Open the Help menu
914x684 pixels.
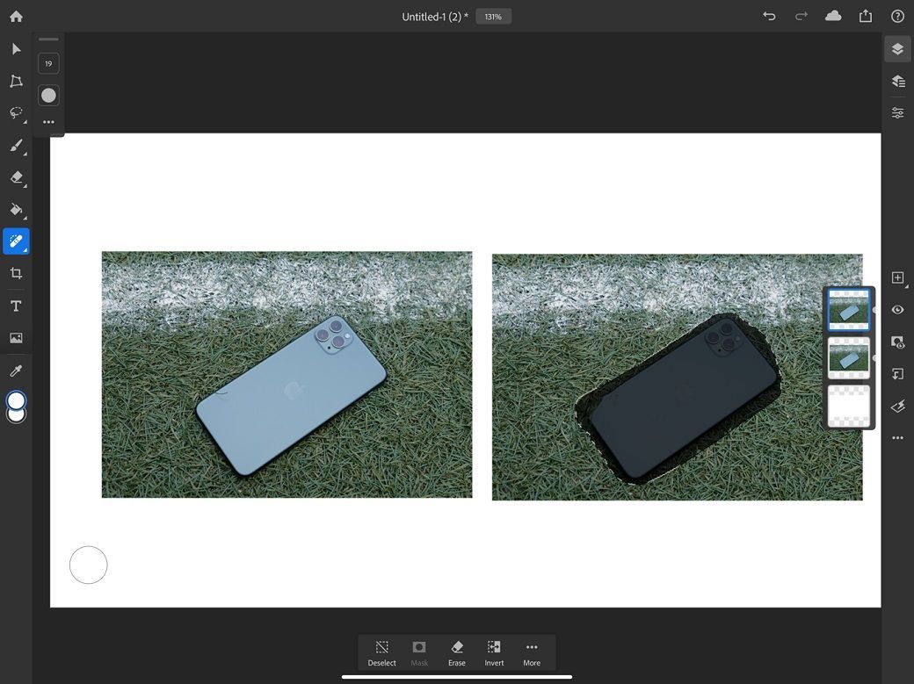(897, 16)
